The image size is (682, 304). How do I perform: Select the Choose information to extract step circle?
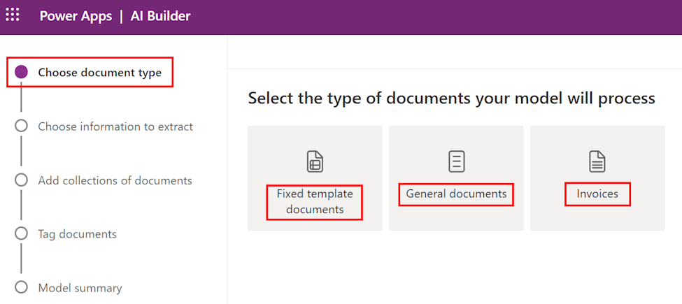(21, 126)
